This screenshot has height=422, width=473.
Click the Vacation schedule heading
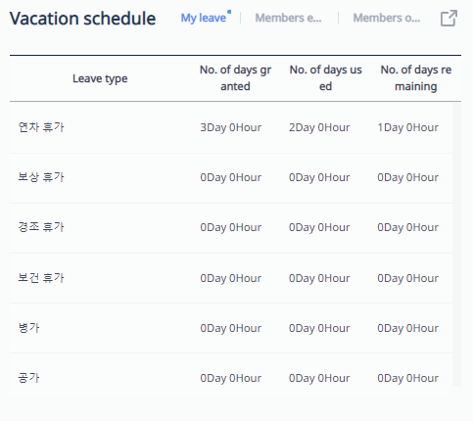(x=82, y=19)
